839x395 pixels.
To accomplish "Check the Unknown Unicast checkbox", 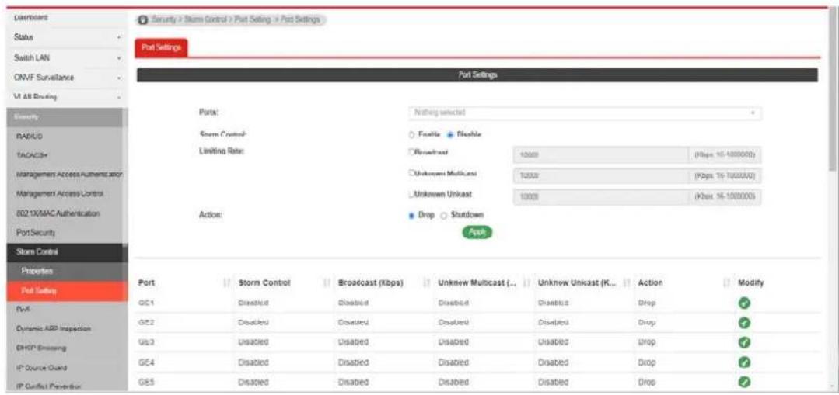I will point(411,194).
